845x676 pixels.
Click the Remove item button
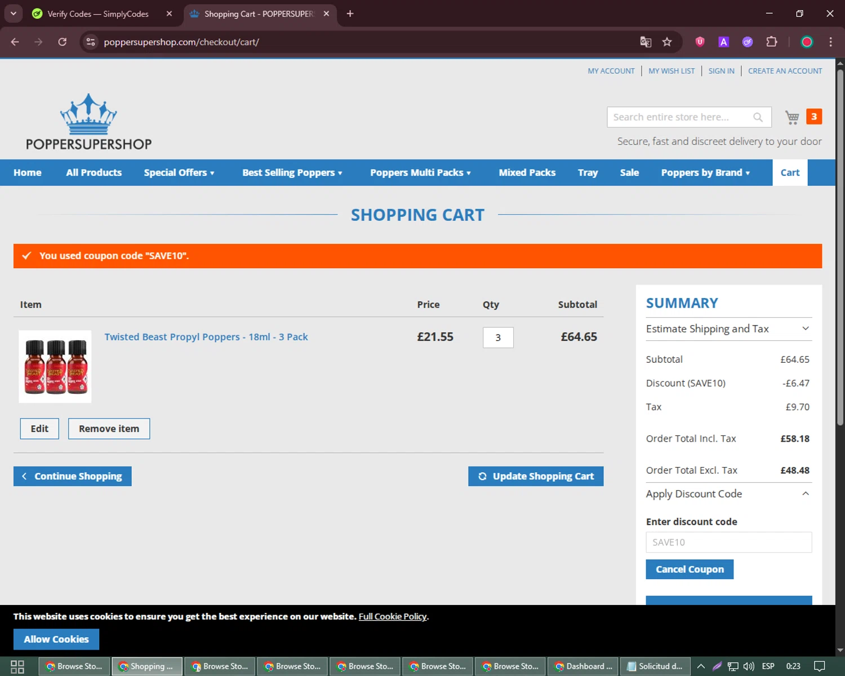109,429
